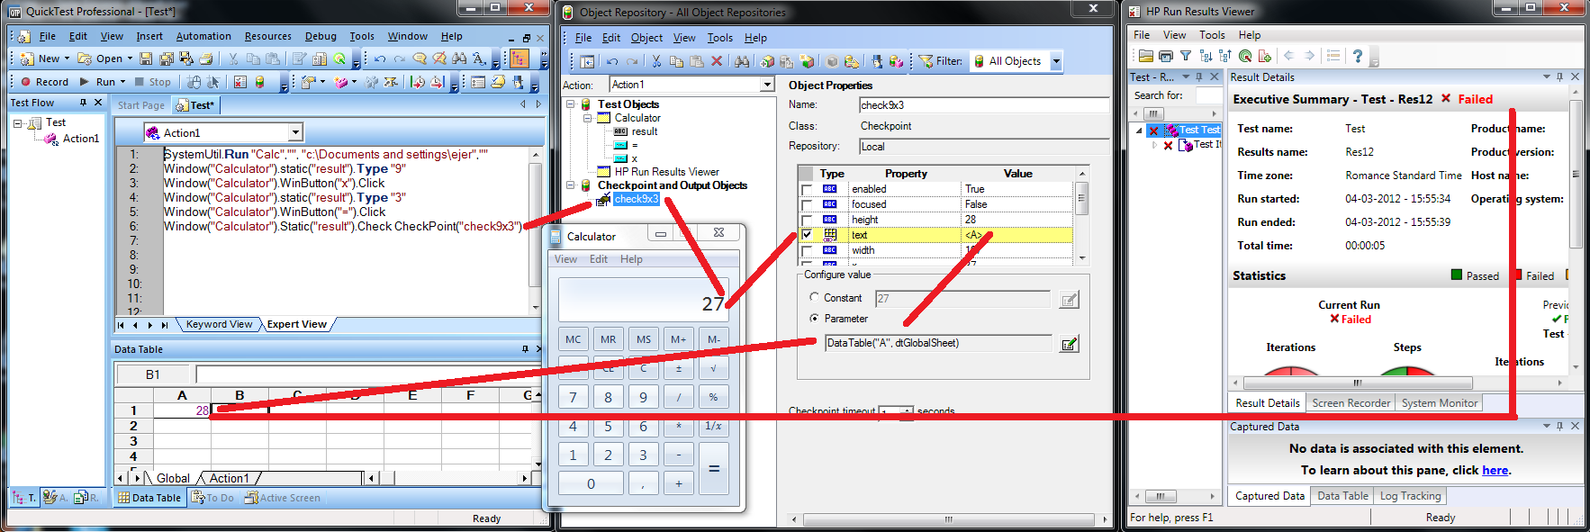Switch to the Start Page tab

click(x=141, y=105)
